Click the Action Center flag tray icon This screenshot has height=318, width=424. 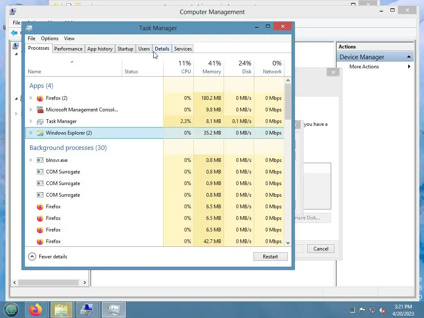click(362, 310)
